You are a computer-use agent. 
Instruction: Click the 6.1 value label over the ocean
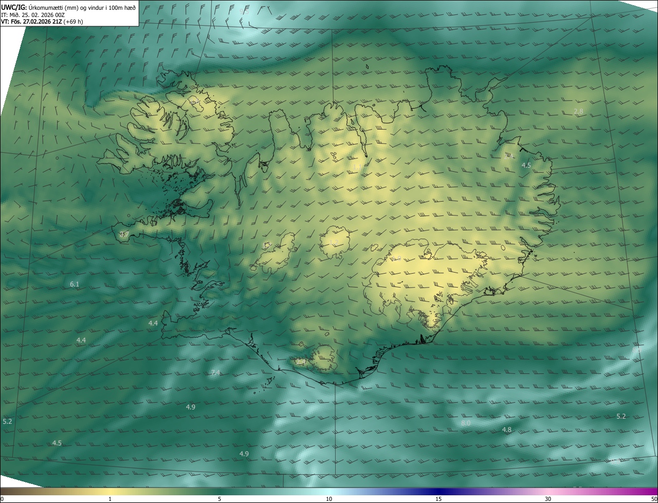coord(75,284)
